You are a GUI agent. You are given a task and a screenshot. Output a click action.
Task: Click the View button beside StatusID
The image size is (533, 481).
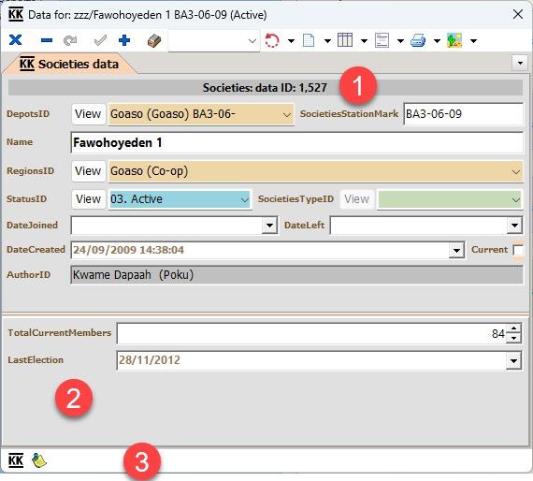coord(88,199)
